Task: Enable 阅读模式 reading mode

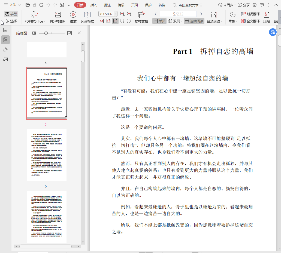Action: coord(87,17)
